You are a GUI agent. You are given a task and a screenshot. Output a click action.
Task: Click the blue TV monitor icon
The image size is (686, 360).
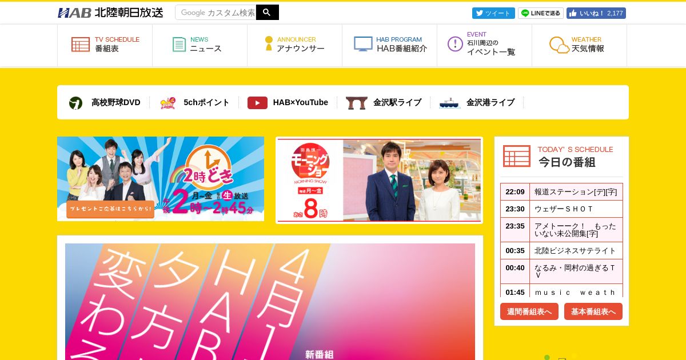click(x=363, y=44)
